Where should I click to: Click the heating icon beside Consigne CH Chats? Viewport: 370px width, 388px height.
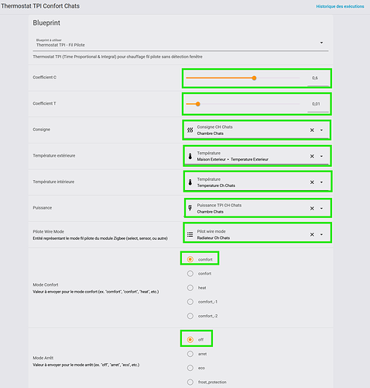[x=190, y=130]
